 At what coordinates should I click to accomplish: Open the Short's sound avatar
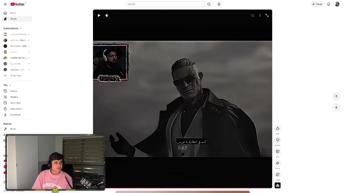[278, 185]
